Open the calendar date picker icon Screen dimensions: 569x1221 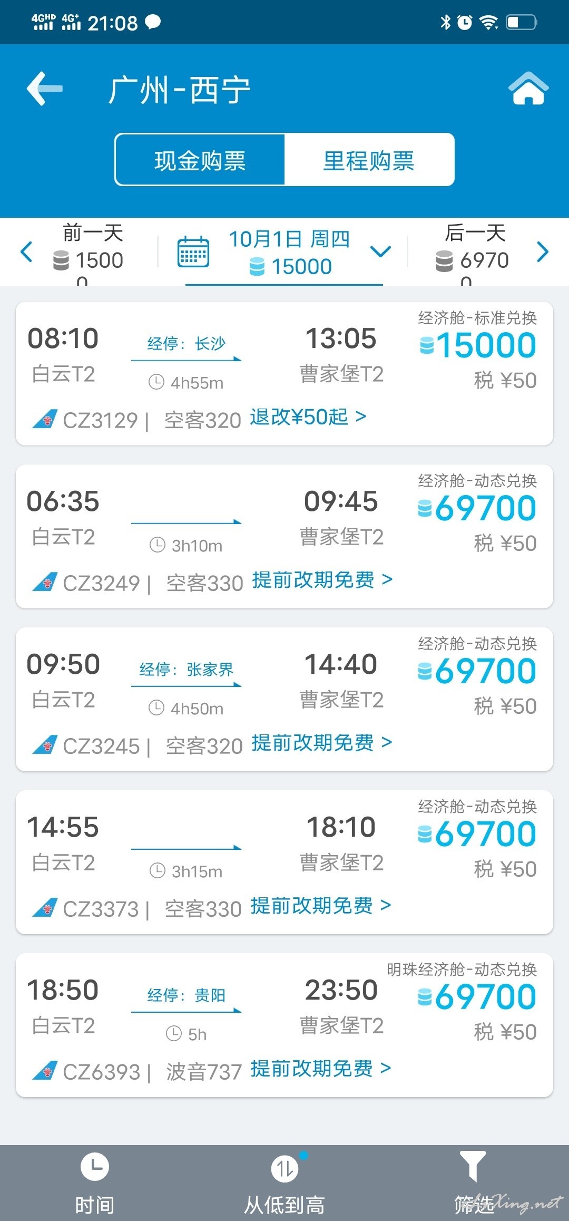(193, 252)
